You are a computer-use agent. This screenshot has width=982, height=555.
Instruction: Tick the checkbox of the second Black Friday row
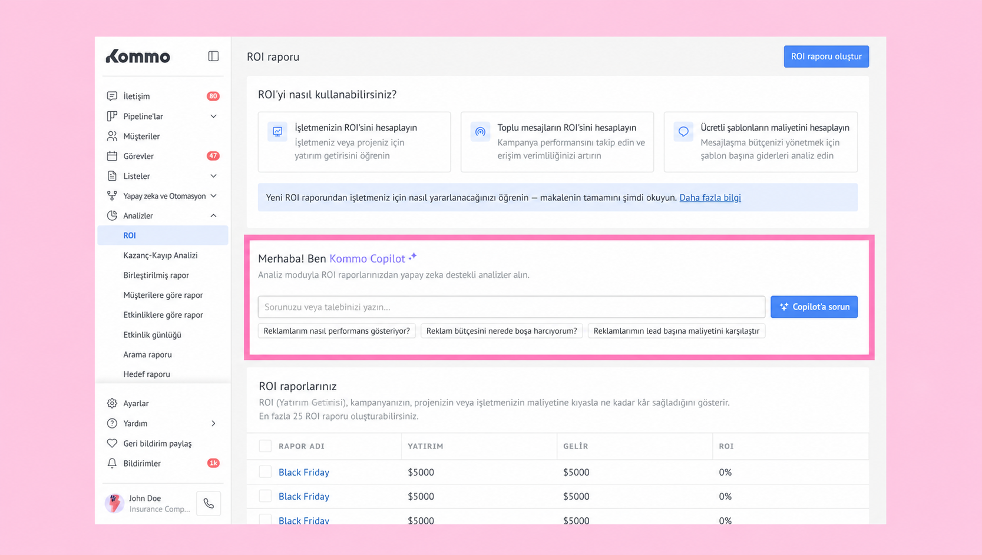265,496
